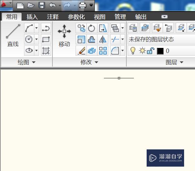Select the Arc drawing tool
195x171 pixels.
tap(29, 28)
